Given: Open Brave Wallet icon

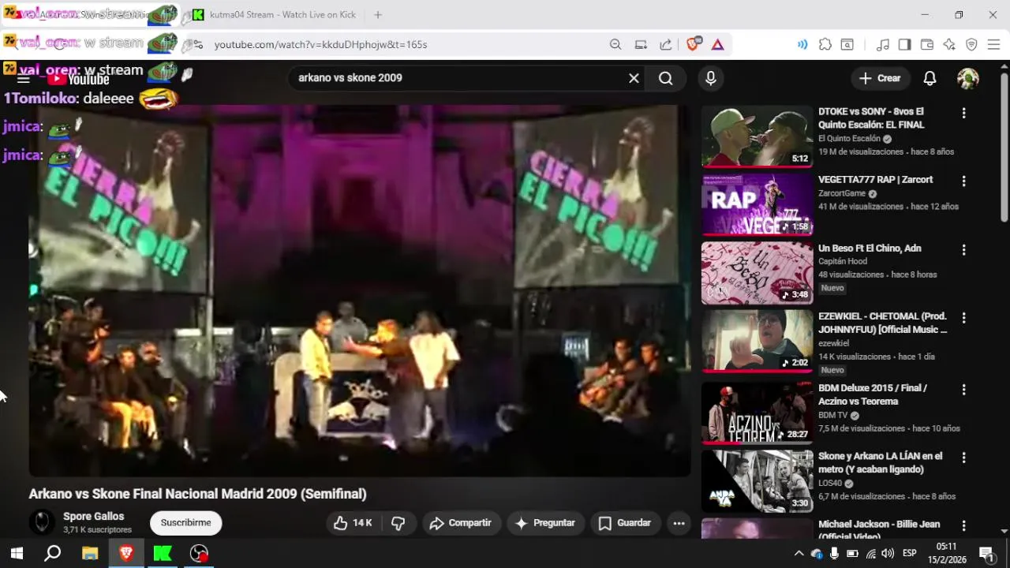Looking at the screenshot, I should click(x=927, y=45).
